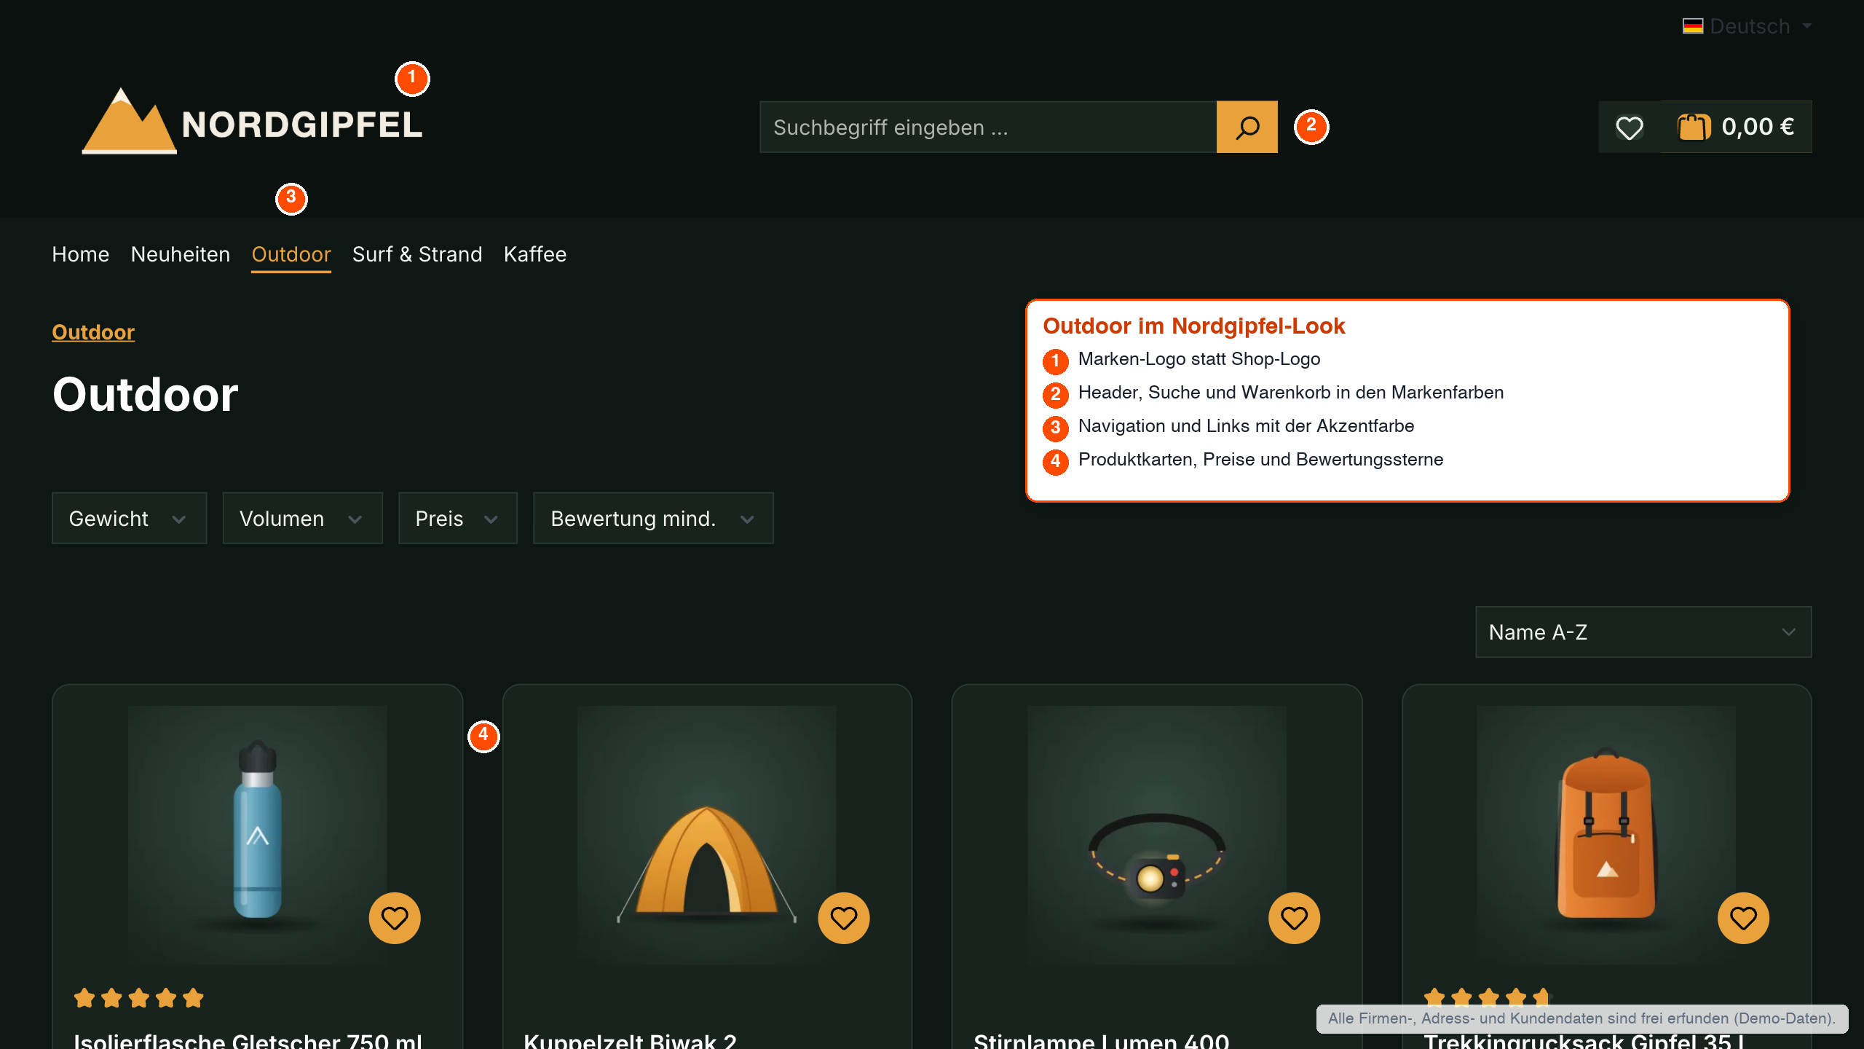1864x1049 pixels.
Task: Add Isolierflasche Gletscher to wishlist
Action: (x=395, y=918)
